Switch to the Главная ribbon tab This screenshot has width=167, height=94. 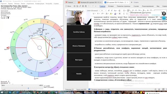click(102, 6)
